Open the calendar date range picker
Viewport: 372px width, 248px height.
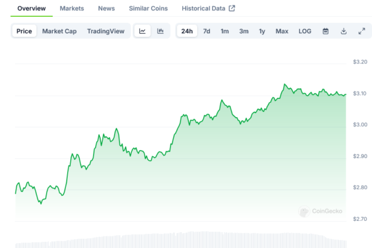click(325, 31)
